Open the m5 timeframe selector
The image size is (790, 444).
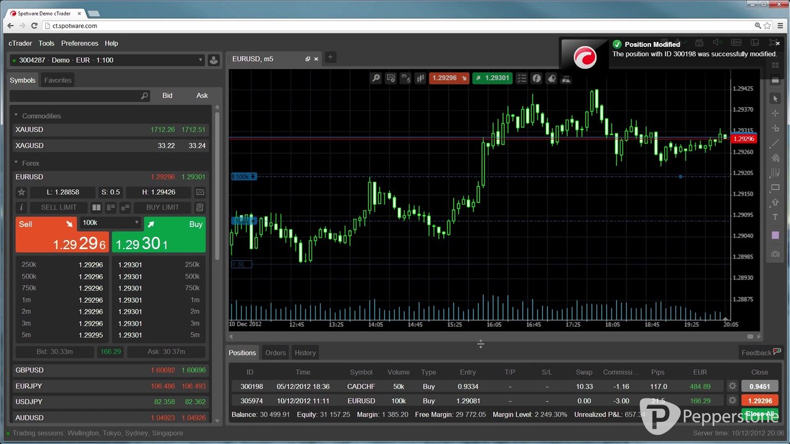pyautogui.click(x=405, y=78)
